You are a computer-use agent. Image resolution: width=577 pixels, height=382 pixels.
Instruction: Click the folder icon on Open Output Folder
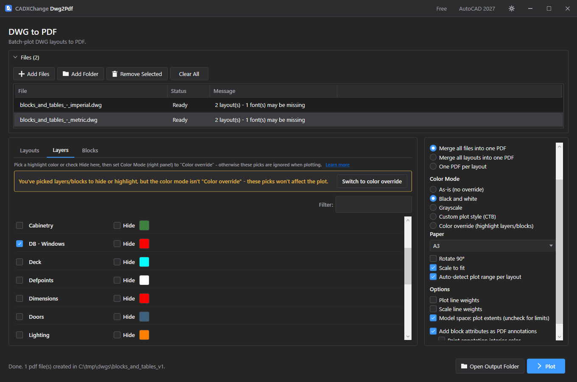coord(464,366)
